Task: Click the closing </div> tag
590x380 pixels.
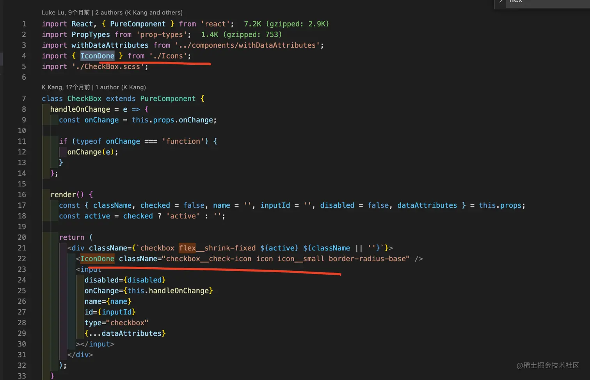Action: tap(80, 355)
